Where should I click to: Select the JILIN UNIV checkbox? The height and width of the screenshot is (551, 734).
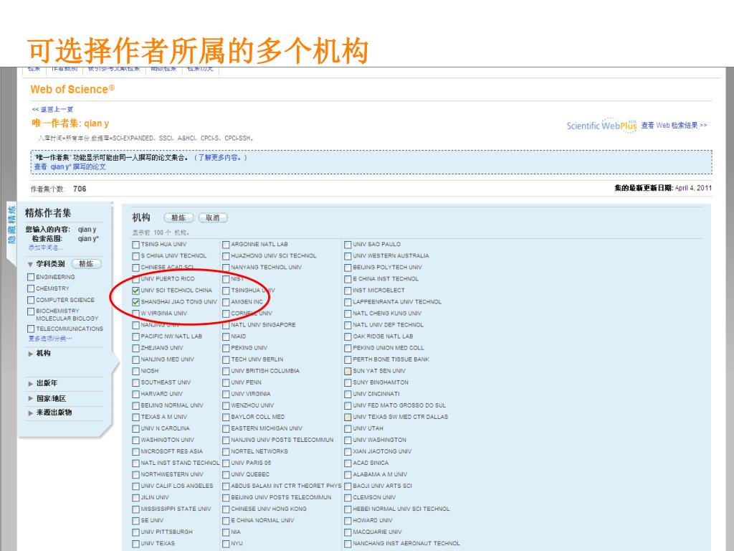(135, 498)
